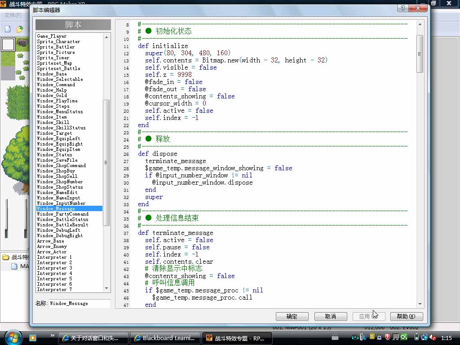Select Window_Base script in the list
Viewport: 460px width, 345px height.
pos(52,74)
